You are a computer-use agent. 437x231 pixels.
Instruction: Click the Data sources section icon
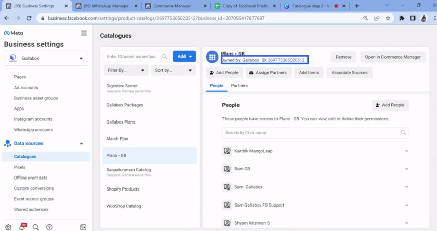point(7,143)
